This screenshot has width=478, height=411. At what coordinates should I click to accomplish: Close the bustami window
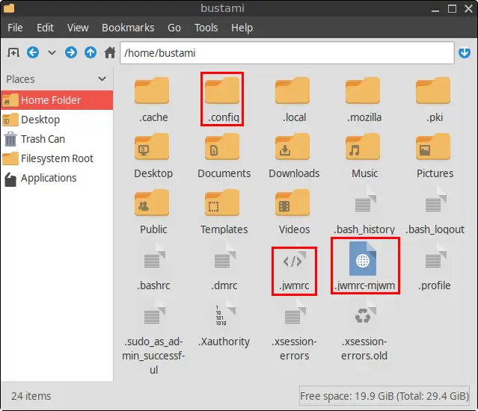pos(468,8)
